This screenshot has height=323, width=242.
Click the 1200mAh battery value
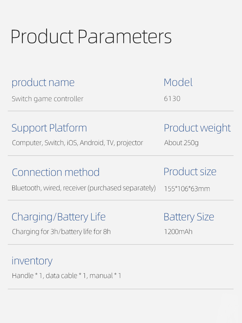(178, 232)
